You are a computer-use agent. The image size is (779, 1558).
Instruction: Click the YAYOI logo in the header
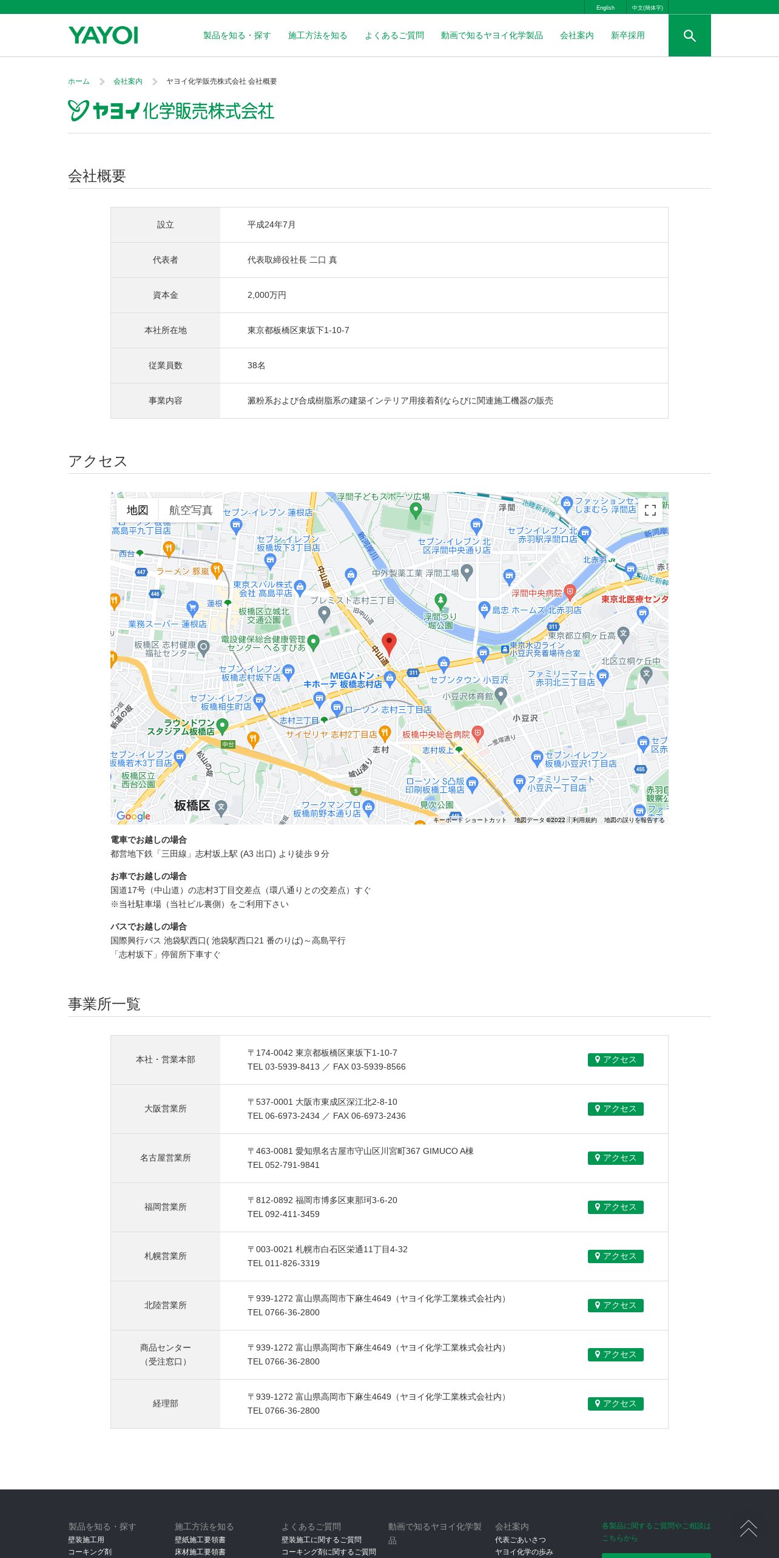pos(103,35)
